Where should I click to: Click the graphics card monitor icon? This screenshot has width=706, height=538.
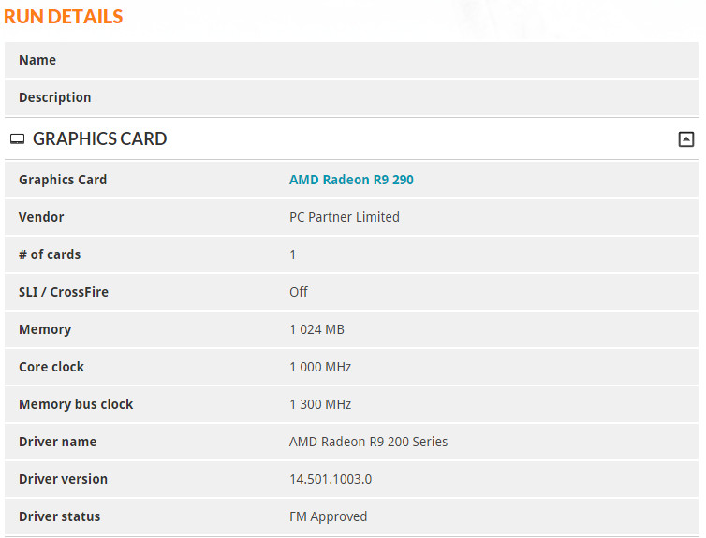pos(17,139)
